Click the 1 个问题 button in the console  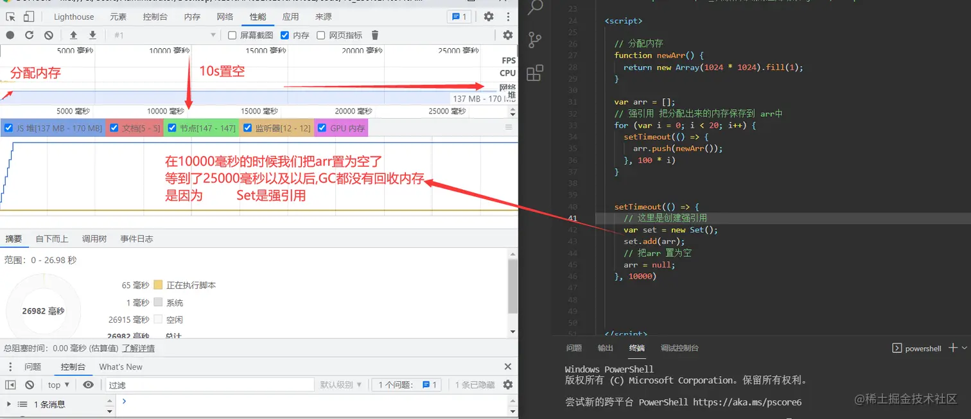[x=408, y=385]
